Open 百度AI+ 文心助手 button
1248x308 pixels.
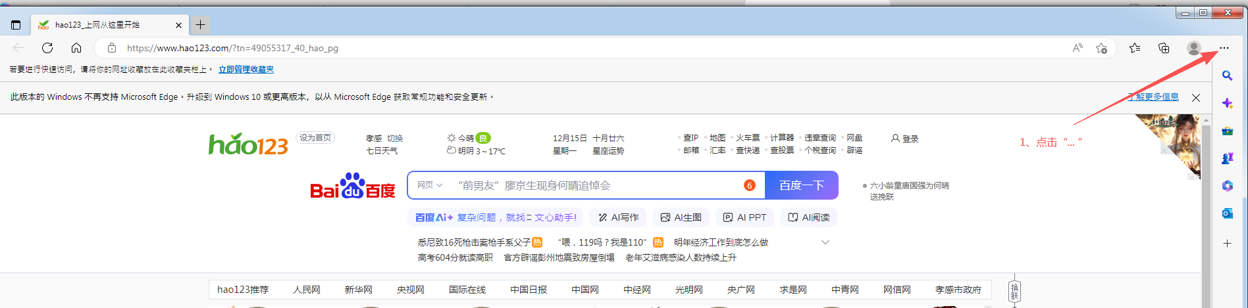coord(496,217)
